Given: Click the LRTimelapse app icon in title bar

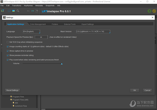Looking at the screenshot, I should pyautogui.click(x=2, y=2).
